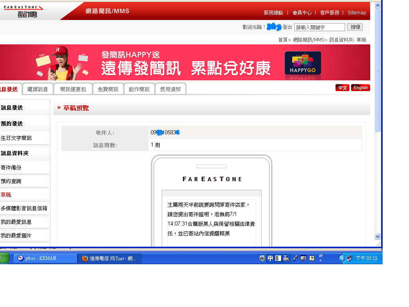409x307 pixels.
Task: Click the FarEasTone logo in header
Action: 24,11
